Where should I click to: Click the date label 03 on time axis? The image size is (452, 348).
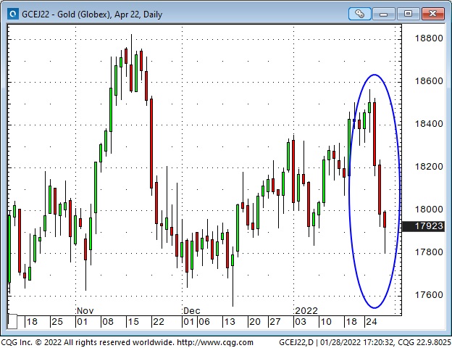[301, 322]
